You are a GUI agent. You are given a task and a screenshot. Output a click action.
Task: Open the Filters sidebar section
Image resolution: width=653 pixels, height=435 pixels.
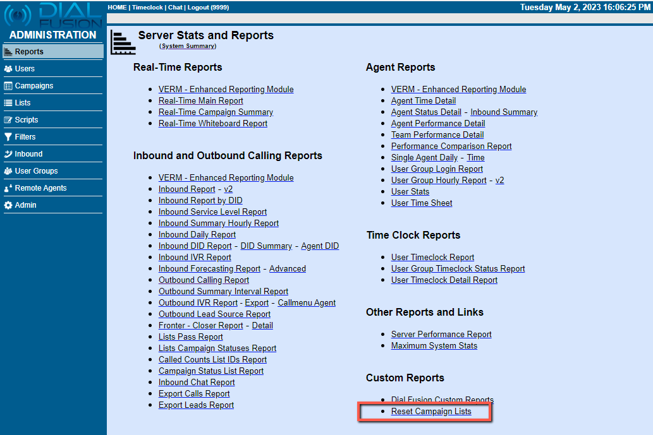pyautogui.click(x=53, y=137)
